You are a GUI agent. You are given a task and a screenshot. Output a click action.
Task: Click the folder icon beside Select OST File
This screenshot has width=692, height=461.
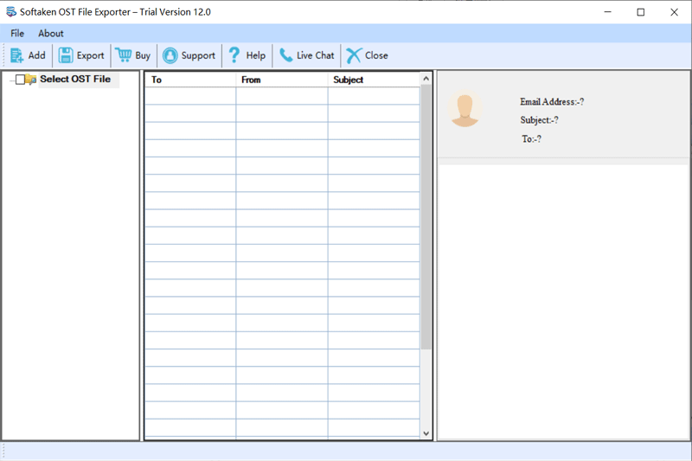pos(31,80)
